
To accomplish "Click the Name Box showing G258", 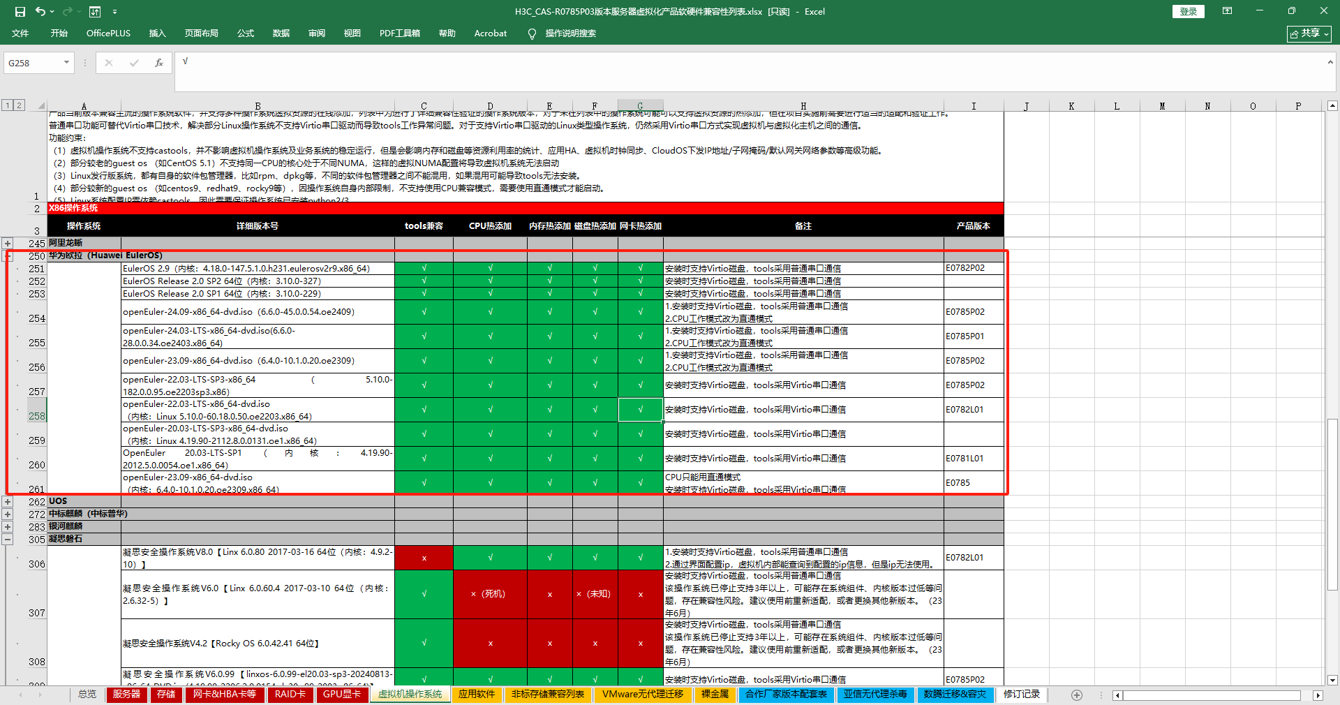I will tap(33, 63).
